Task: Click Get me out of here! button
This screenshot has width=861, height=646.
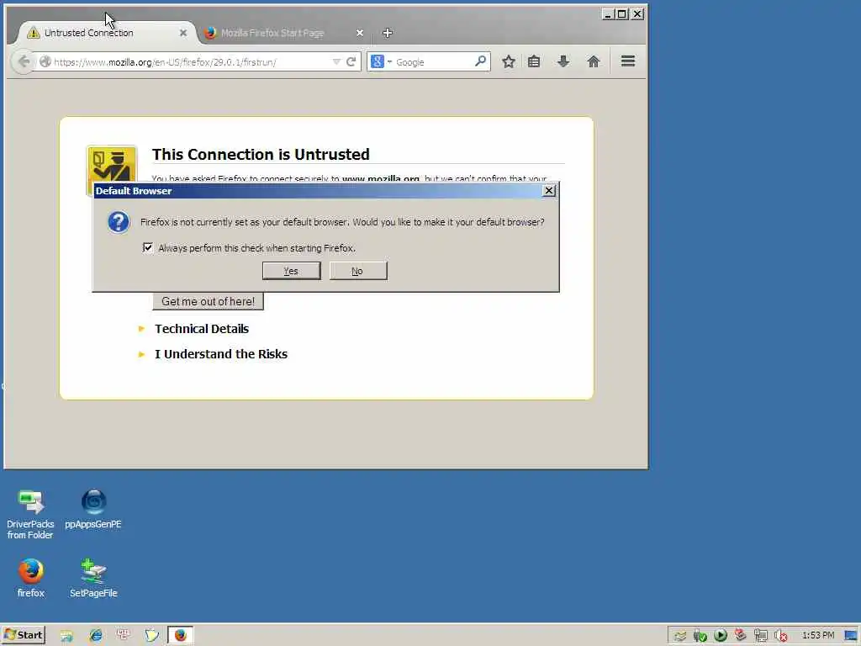Action: click(209, 301)
